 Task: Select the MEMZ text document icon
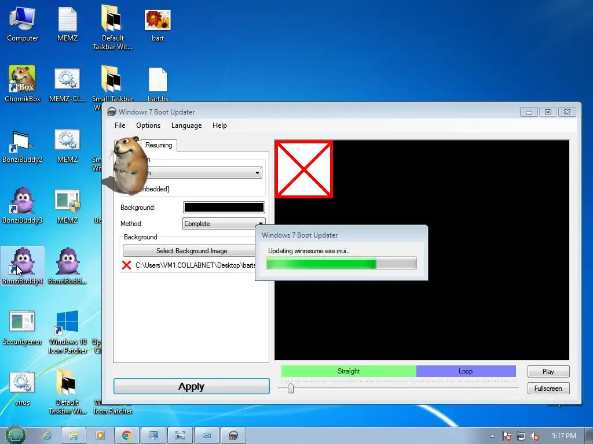[67, 23]
